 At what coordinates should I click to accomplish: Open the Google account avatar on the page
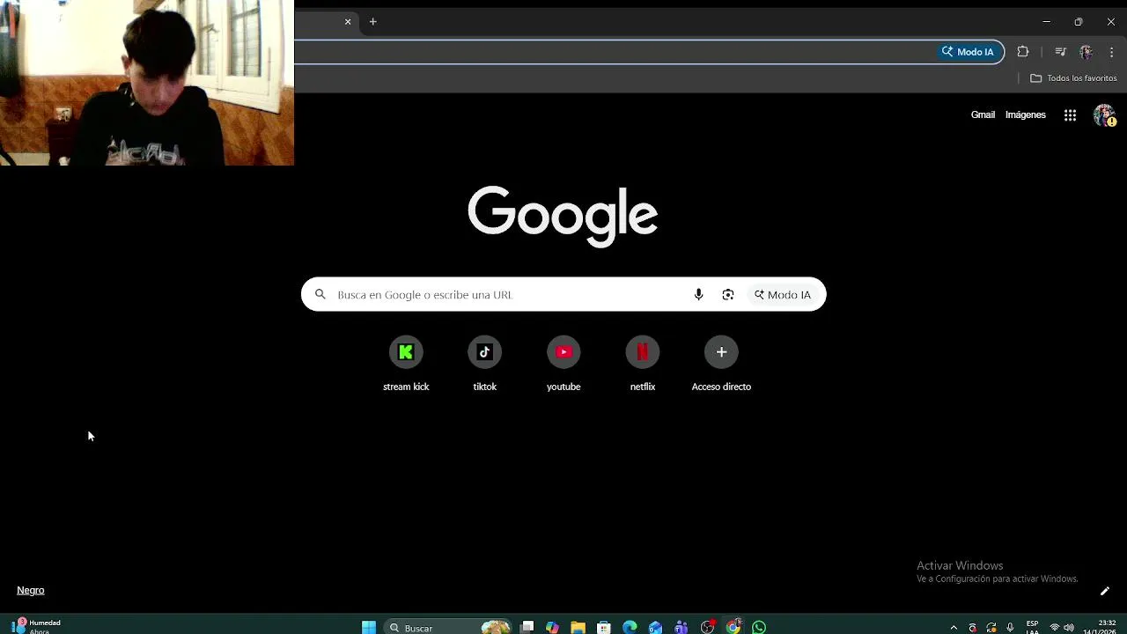(1104, 115)
